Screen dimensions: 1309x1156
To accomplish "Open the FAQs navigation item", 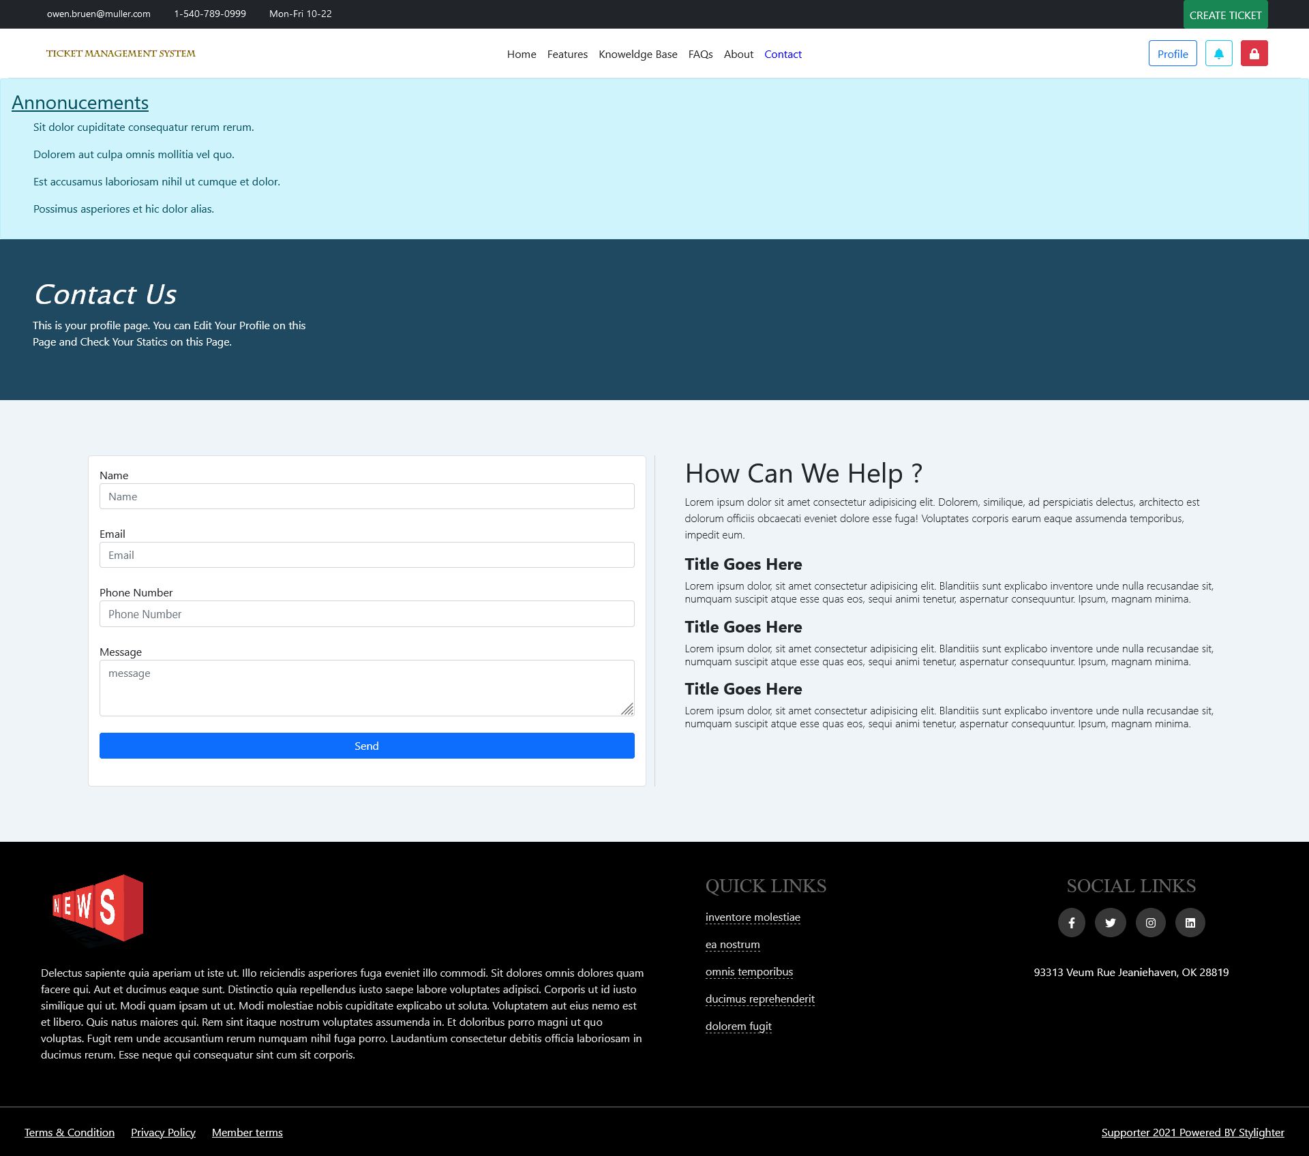I will coord(700,55).
